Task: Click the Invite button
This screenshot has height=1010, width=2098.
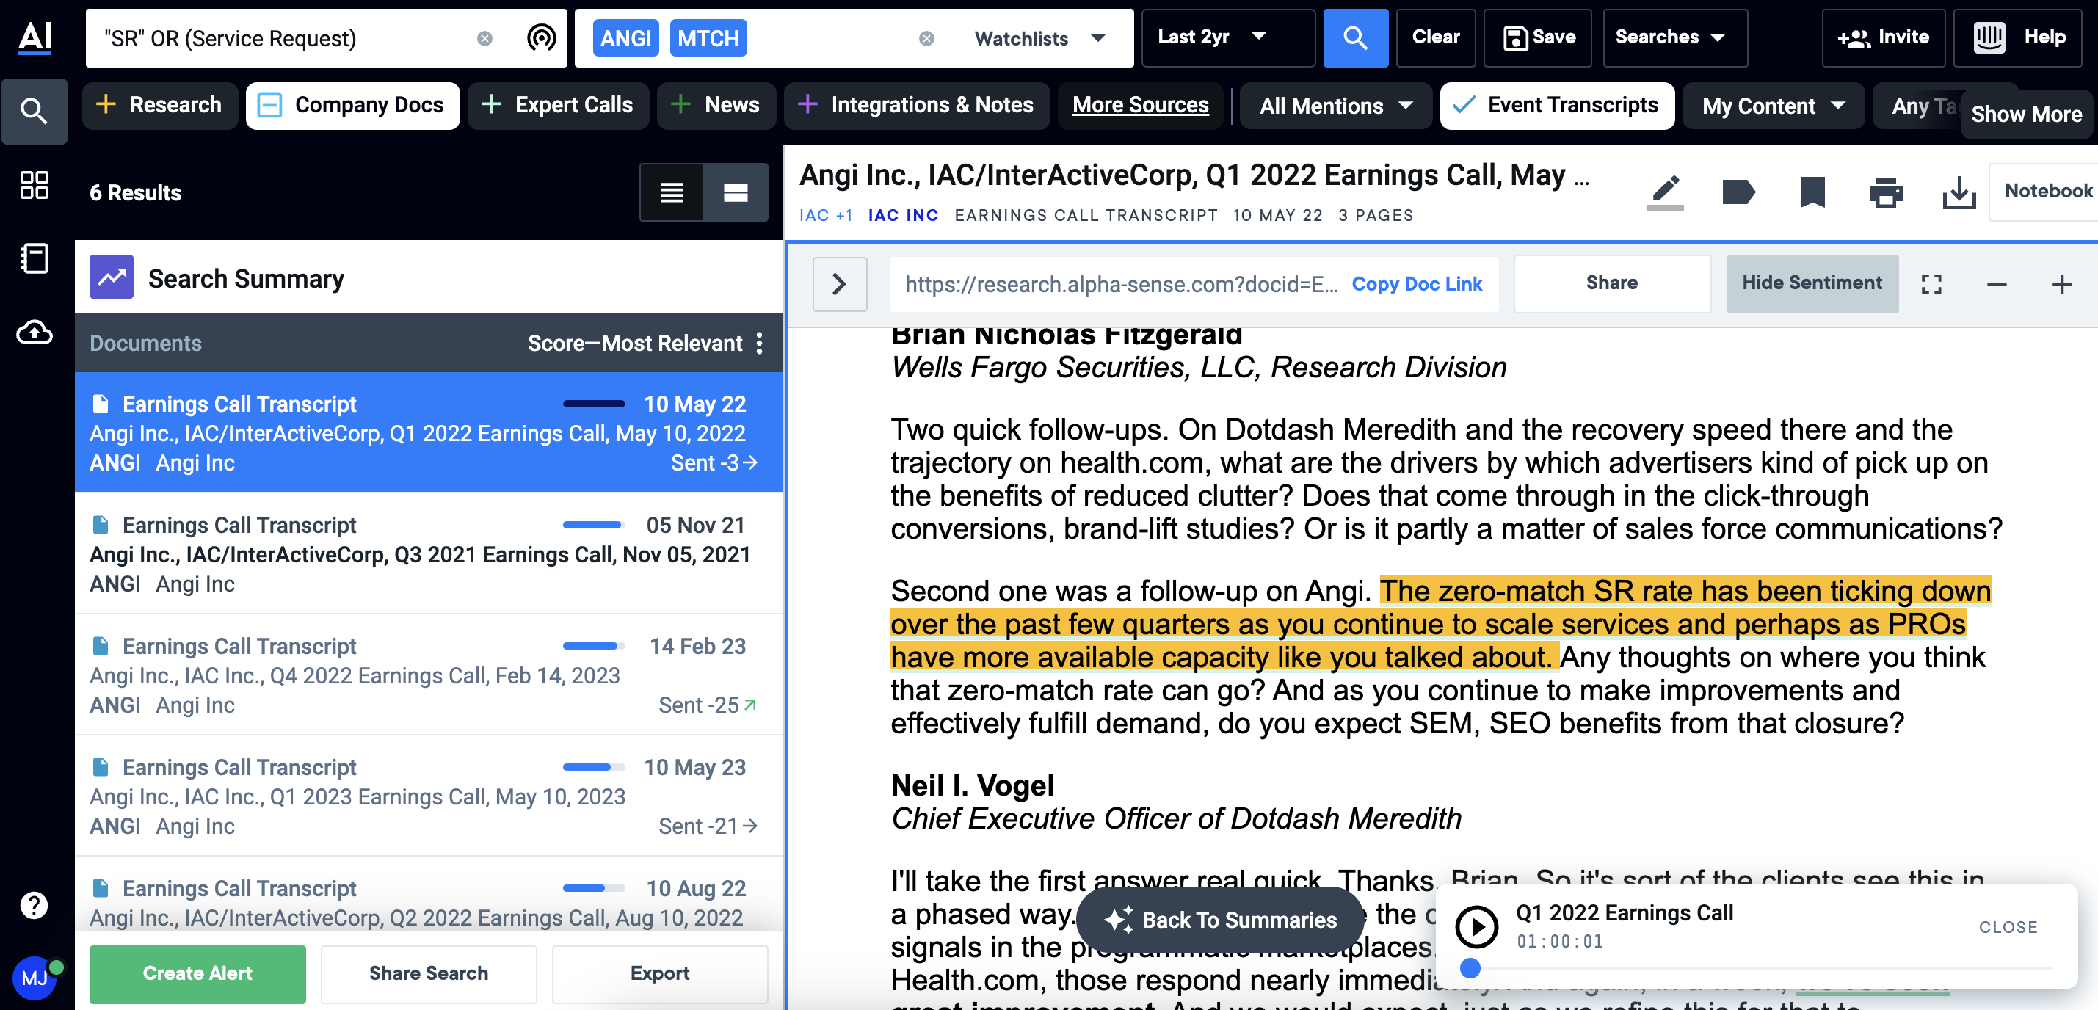Action: point(1883,37)
